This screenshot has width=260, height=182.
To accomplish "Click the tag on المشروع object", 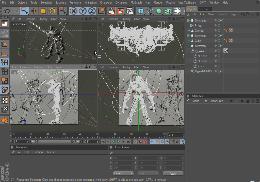I will click(x=226, y=50).
